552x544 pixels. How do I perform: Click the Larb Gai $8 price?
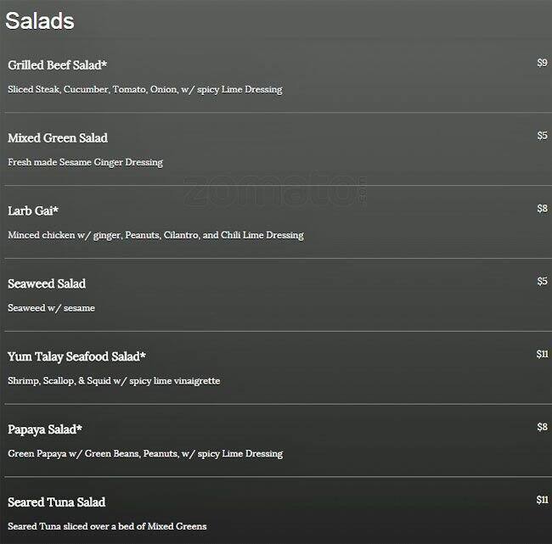click(x=542, y=209)
